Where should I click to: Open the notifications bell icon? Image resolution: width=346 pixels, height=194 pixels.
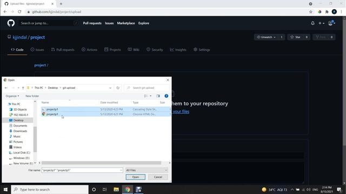[x=312, y=23]
